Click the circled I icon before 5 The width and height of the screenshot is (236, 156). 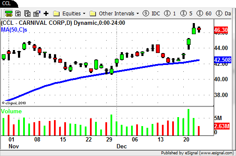point(183,14)
